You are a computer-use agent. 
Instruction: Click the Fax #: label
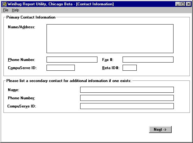108,60
